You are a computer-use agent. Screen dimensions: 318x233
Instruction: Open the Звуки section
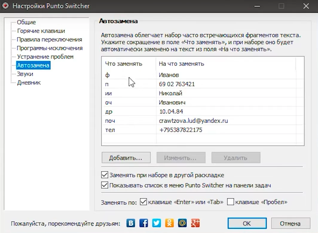click(x=25, y=74)
